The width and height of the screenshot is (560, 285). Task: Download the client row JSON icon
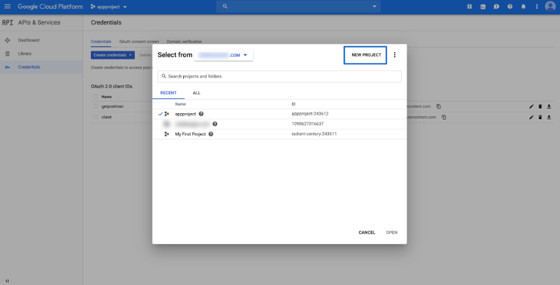[x=549, y=117]
